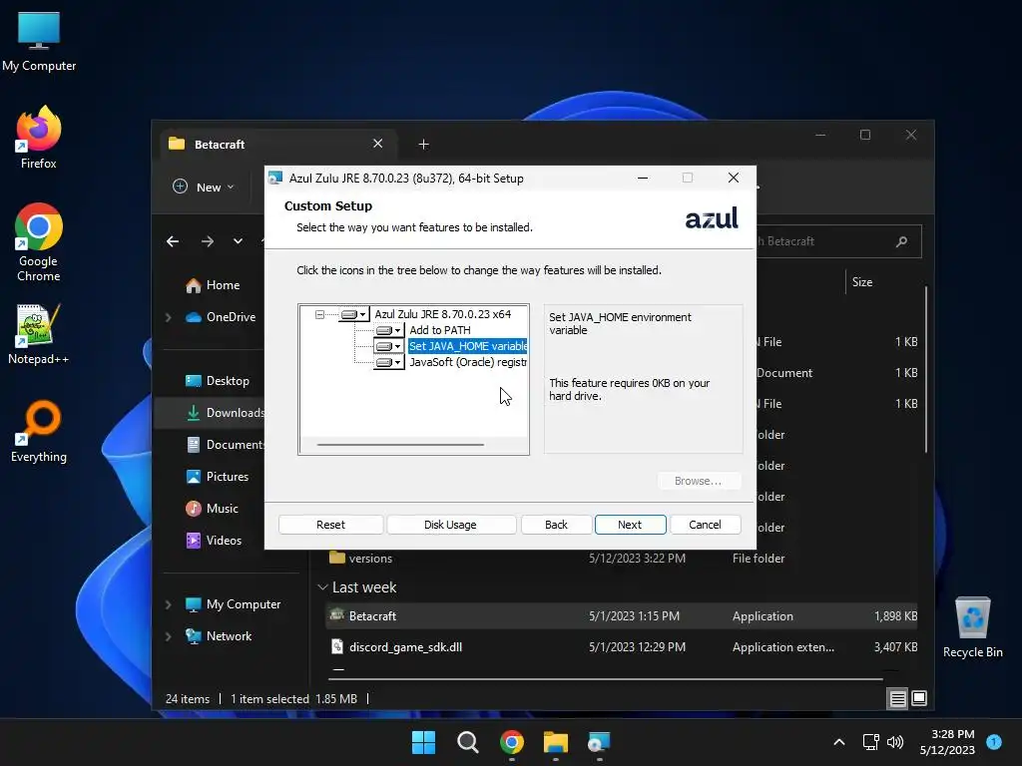Open File Explorer from the taskbar

pyautogui.click(x=556, y=742)
